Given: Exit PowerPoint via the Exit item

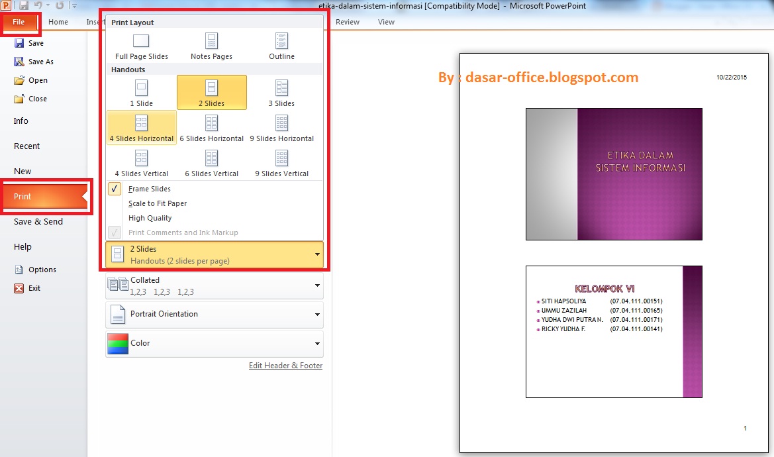Looking at the screenshot, I should [27, 288].
